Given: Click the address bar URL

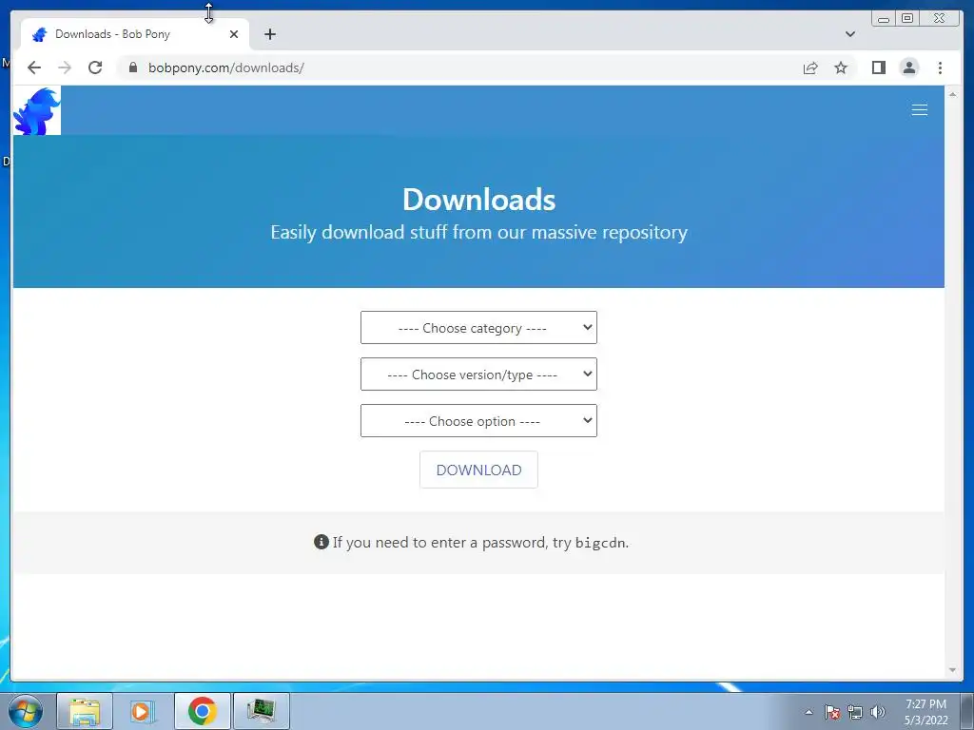Looking at the screenshot, I should 226,67.
